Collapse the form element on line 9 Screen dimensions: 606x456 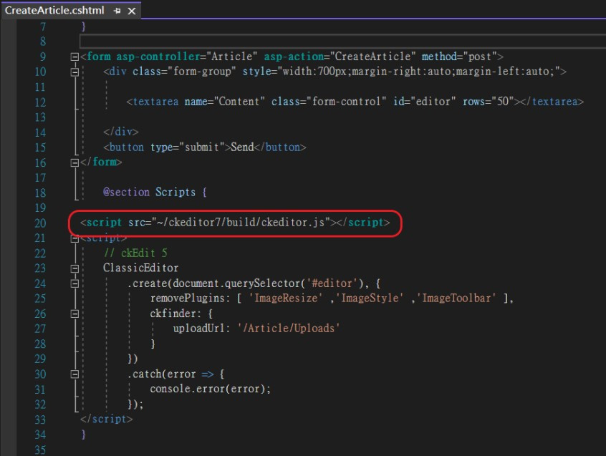click(x=75, y=57)
